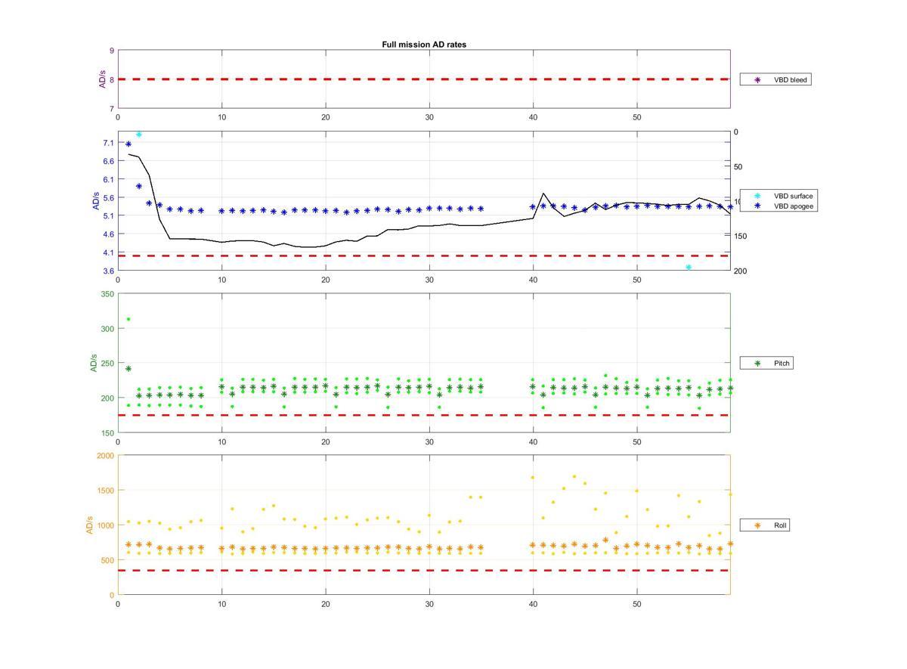Screen dimensions: 907x669
Task: Click the "Full mission AD rates" plot title
Action: 424,45
